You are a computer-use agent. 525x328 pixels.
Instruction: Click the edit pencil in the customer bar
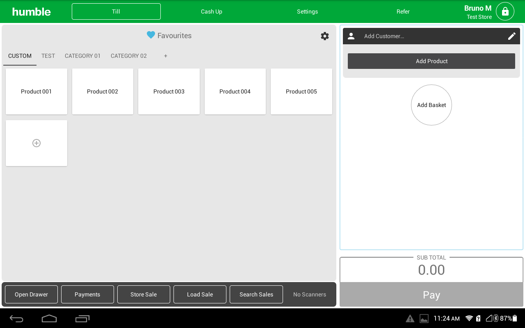[512, 36]
